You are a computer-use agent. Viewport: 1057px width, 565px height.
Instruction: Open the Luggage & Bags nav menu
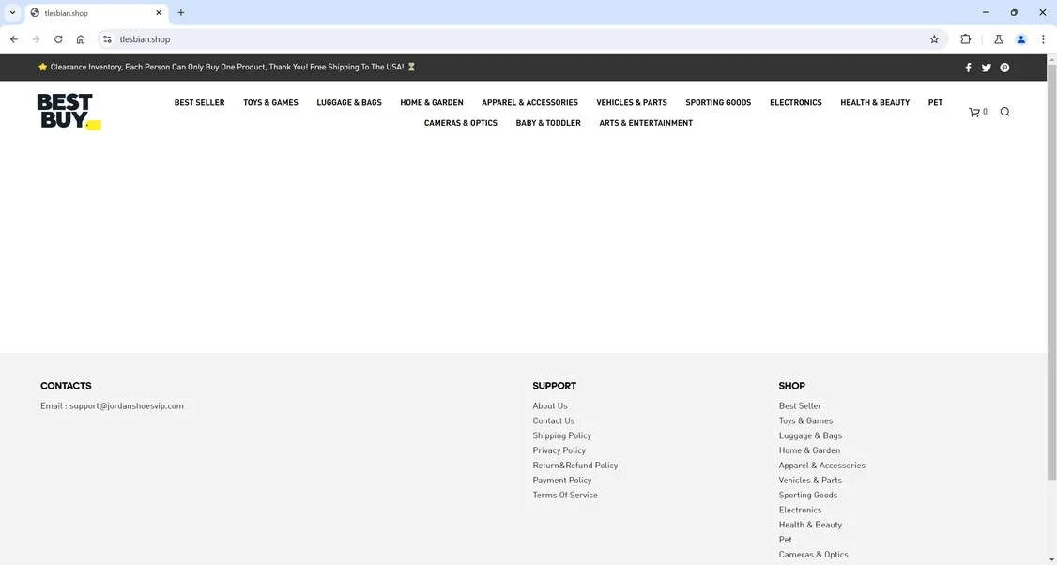[x=349, y=102]
